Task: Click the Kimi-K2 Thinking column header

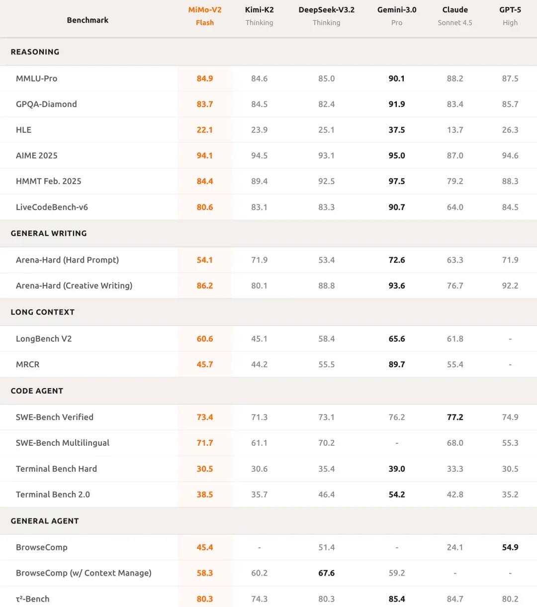Action: pos(259,16)
